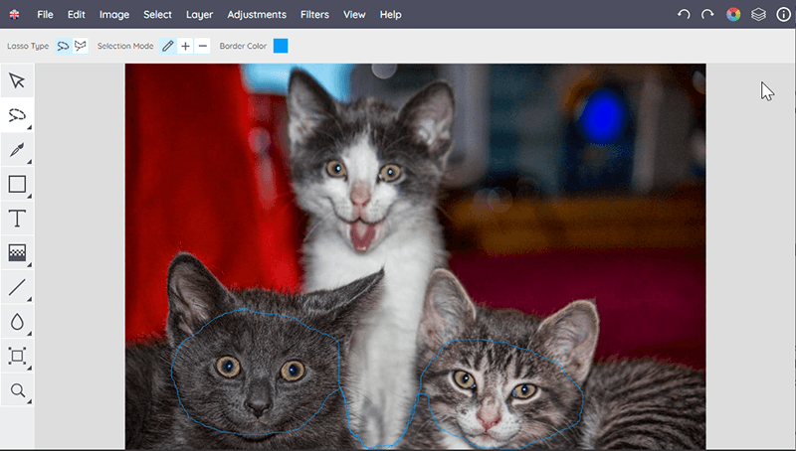Open the color wheel picker
Screen dimensions: 796x451
pyautogui.click(x=733, y=15)
